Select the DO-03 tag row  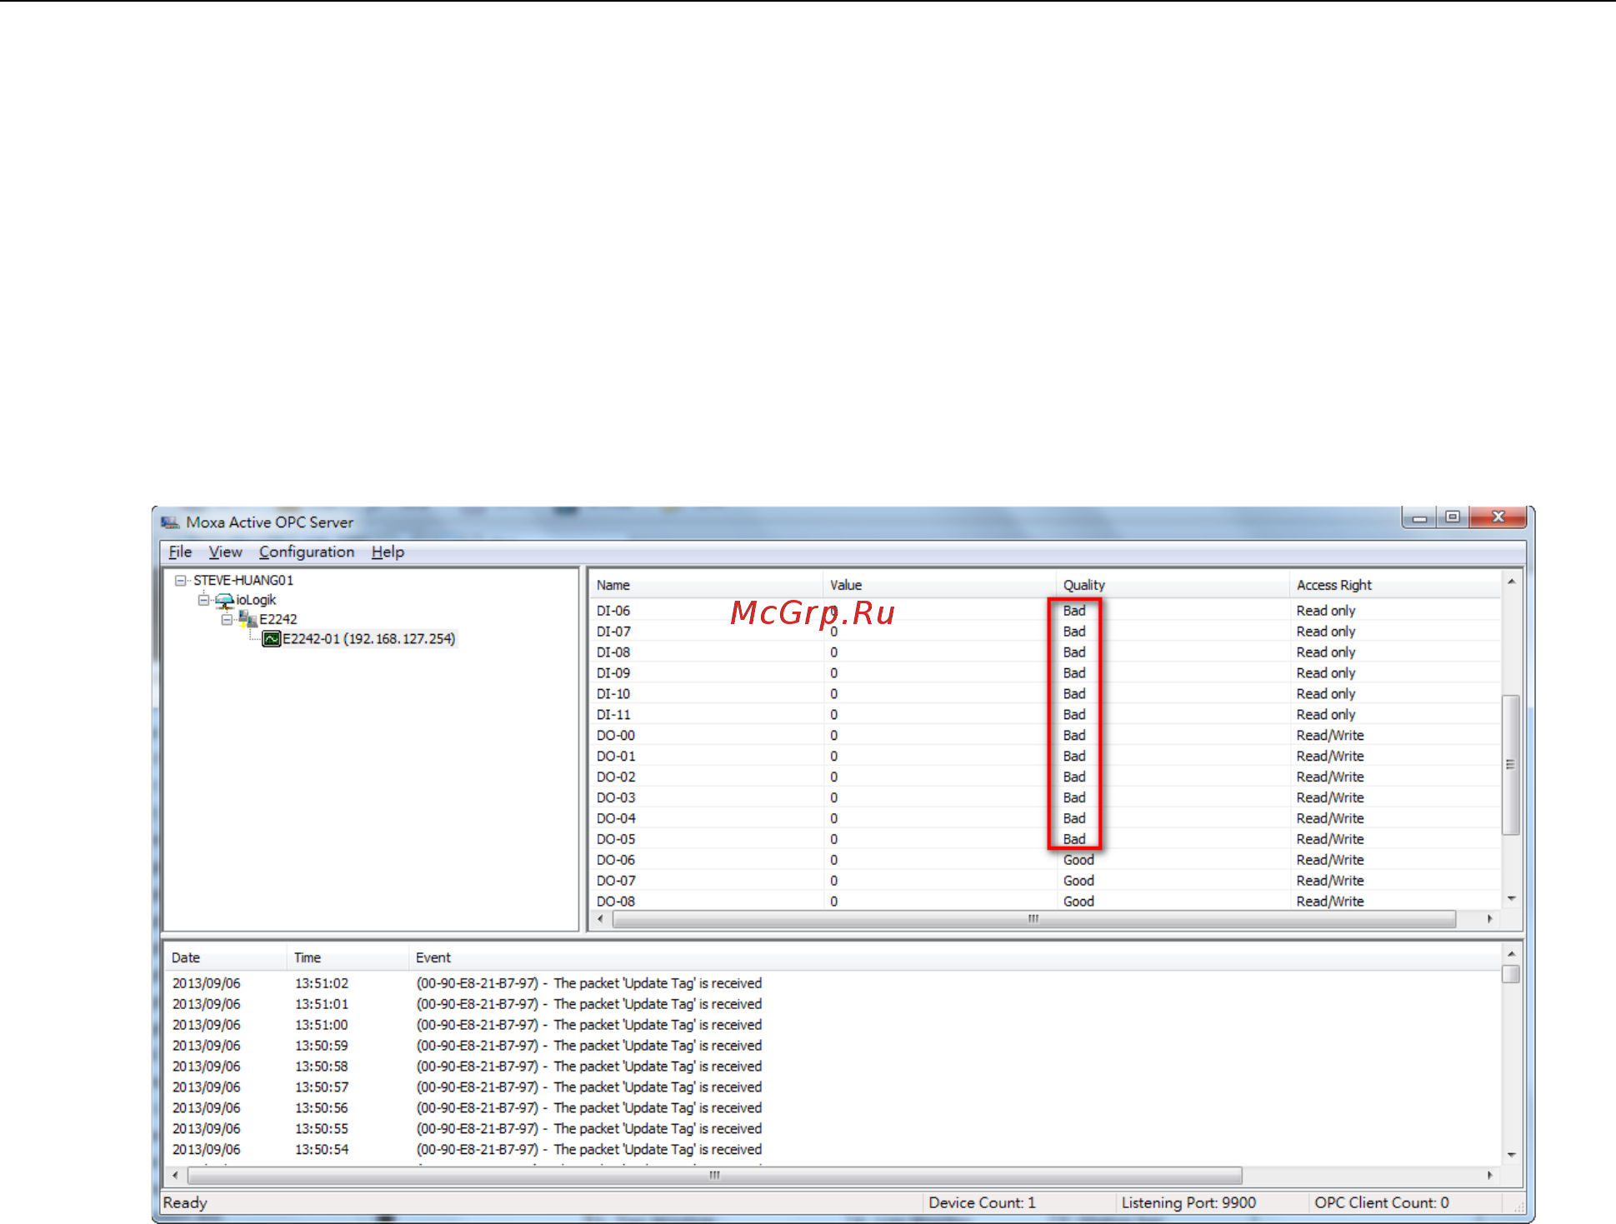1045,797
